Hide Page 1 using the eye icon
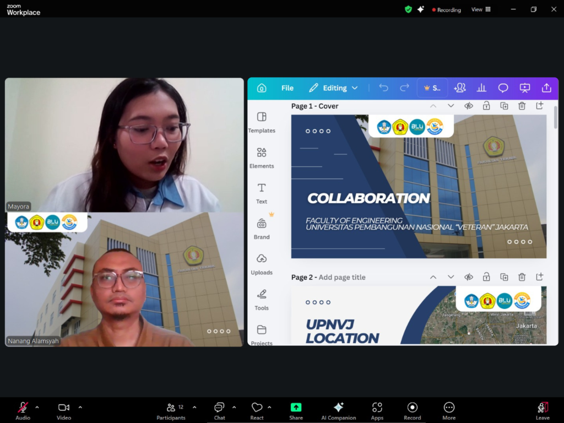The height and width of the screenshot is (423, 564). click(x=469, y=106)
